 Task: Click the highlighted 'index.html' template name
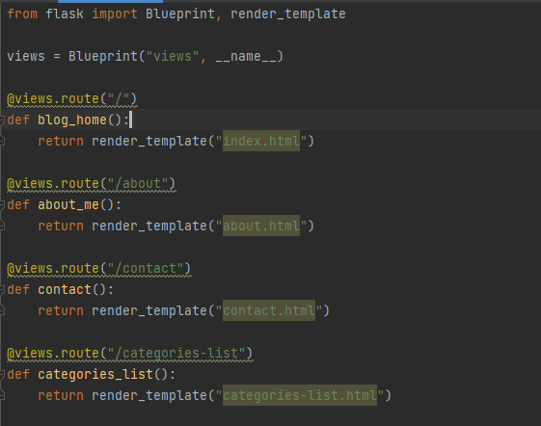point(261,141)
